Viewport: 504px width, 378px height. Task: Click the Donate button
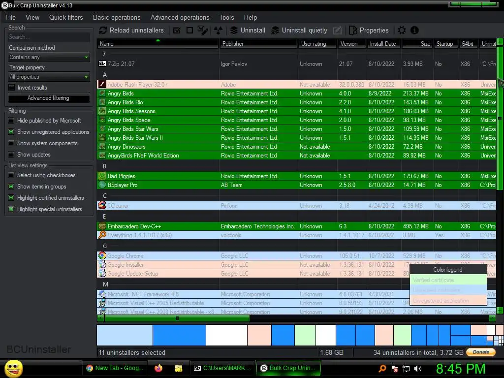pyautogui.click(x=481, y=352)
